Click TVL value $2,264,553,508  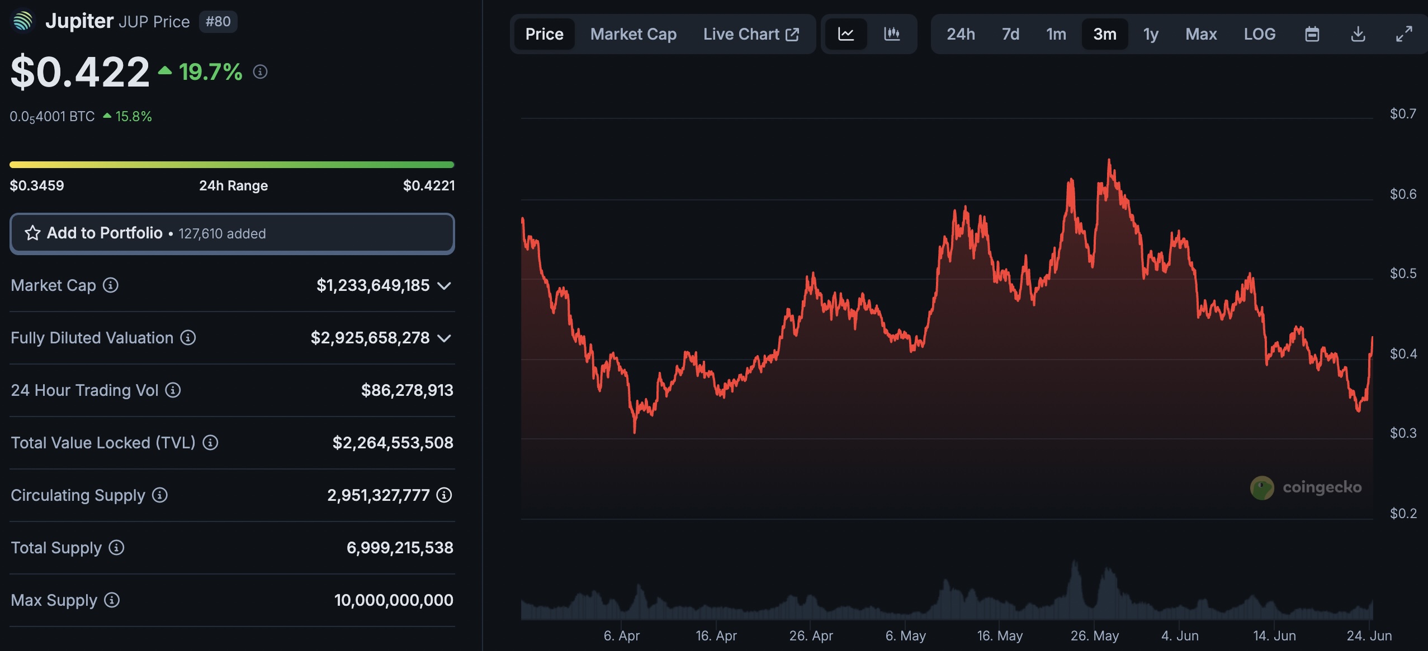(x=393, y=443)
